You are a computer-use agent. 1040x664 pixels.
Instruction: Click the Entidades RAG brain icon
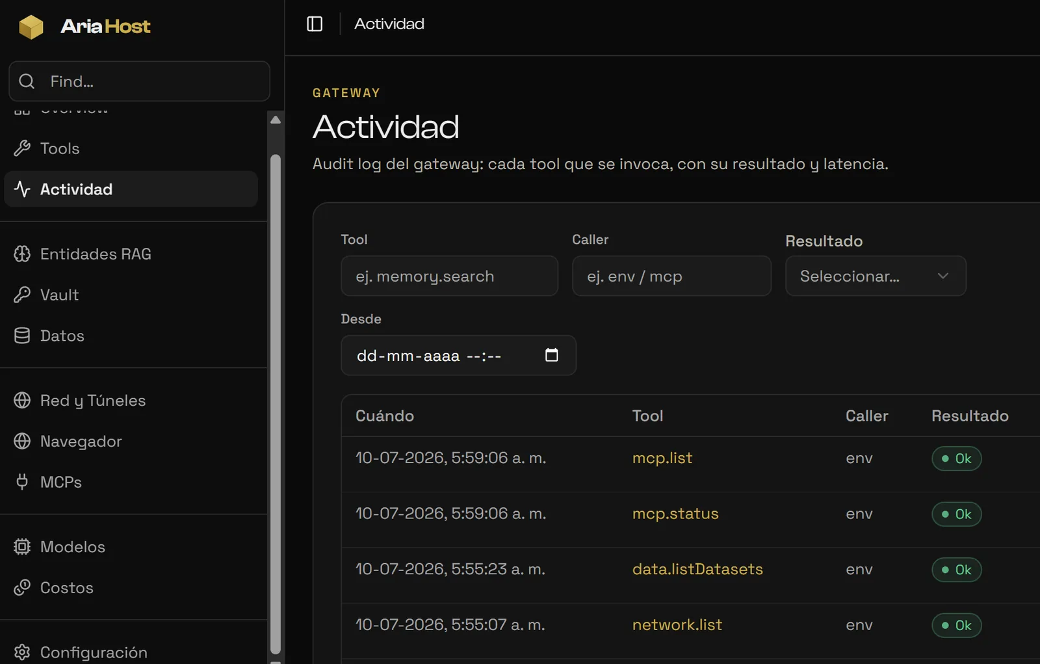[x=22, y=254]
